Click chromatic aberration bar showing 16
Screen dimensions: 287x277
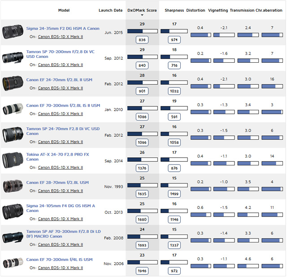pyautogui.click(x=272, y=86)
